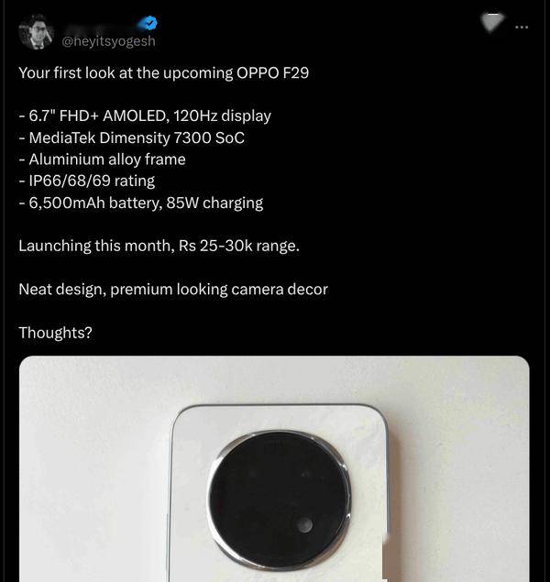The height and width of the screenshot is (582, 550).
Task: Click the blurred display name above the handle
Action: tap(100, 26)
